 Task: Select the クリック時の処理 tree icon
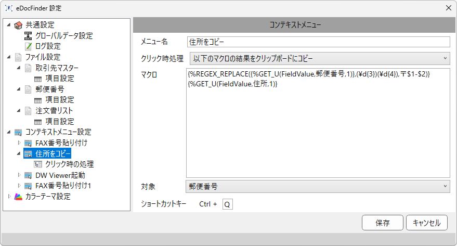point(38,164)
